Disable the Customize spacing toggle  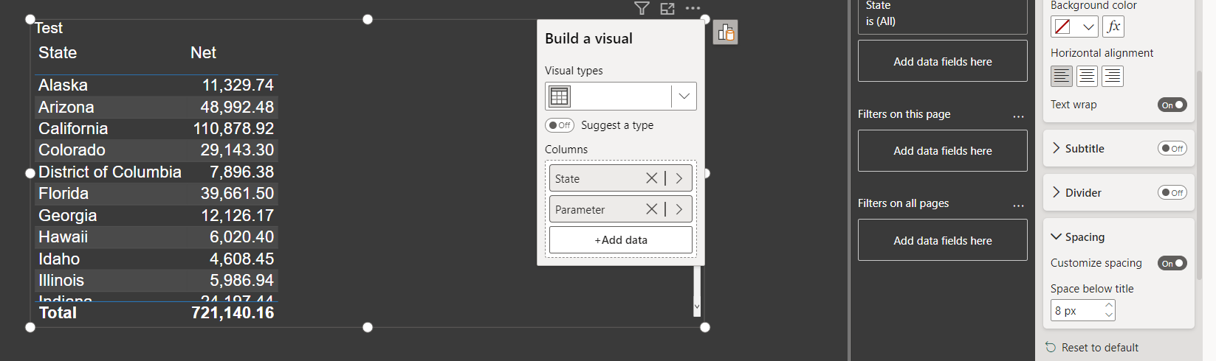click(1172, 263)
